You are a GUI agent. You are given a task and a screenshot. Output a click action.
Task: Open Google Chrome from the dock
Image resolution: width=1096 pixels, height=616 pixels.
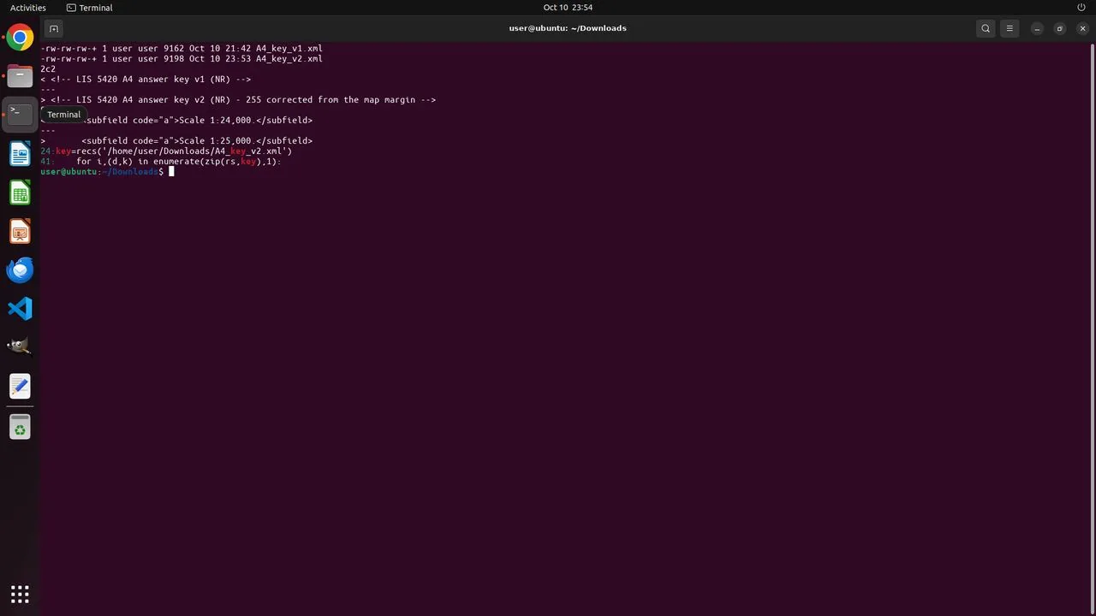(20, 38)
